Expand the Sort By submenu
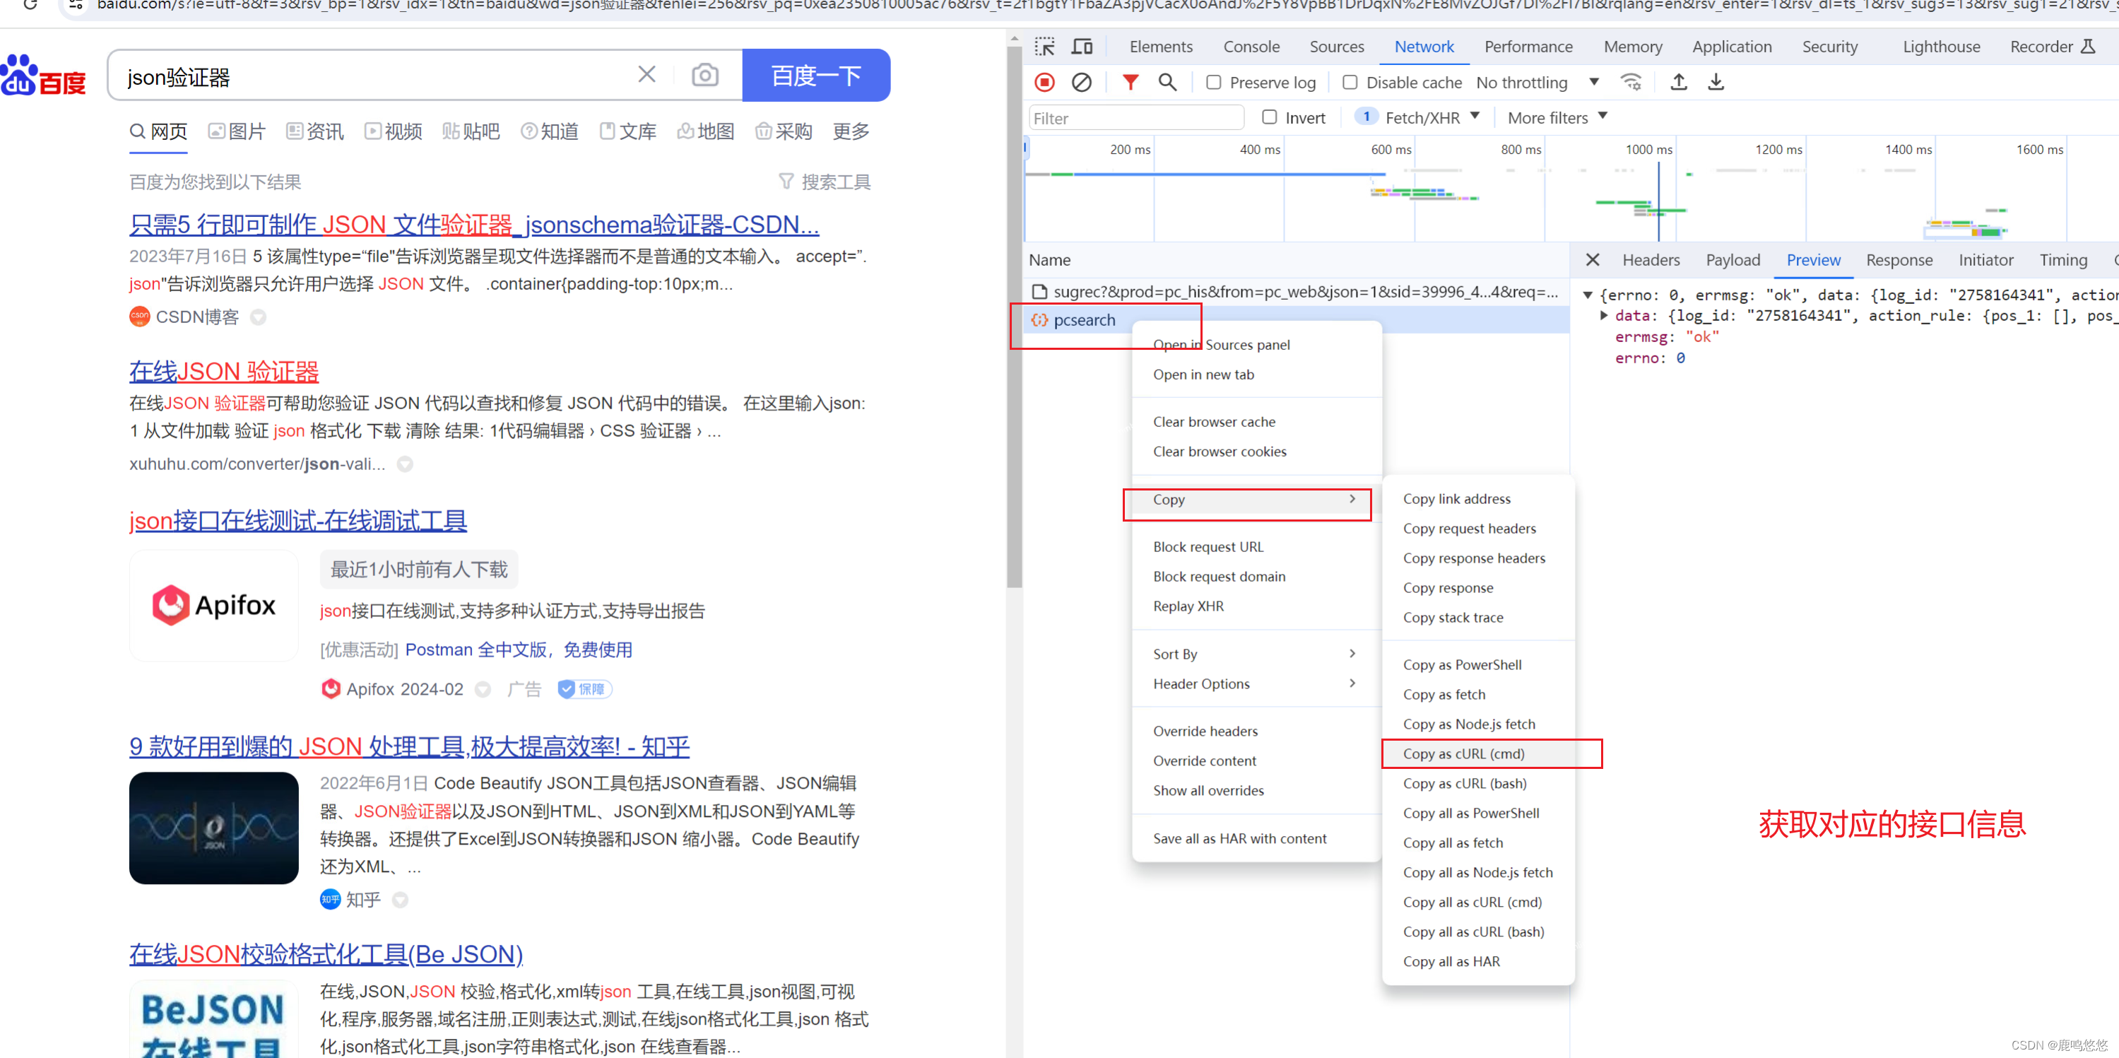 coord(1256,654)
